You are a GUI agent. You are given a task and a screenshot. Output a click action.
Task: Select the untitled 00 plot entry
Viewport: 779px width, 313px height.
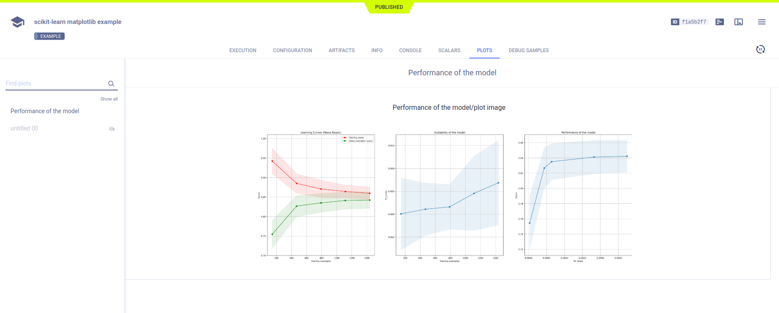point(24,128)
